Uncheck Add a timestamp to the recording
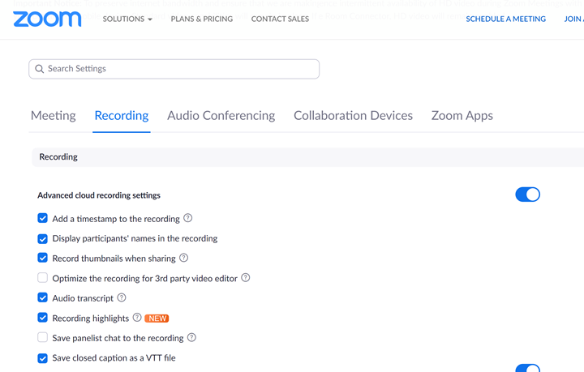The image size is (584, 372). [x=43, y=219]
